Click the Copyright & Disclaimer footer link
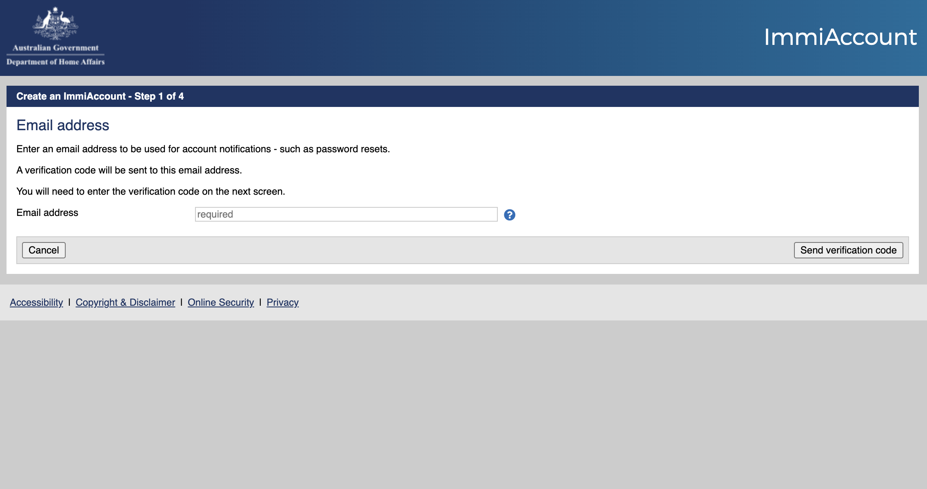This screenshot has height=489, width=927. (125, 302)
